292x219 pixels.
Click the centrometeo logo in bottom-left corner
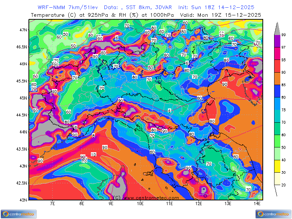18,214
